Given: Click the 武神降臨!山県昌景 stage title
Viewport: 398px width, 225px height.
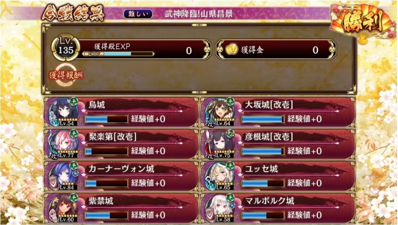Looking at the screenshot, I should 199,14.
